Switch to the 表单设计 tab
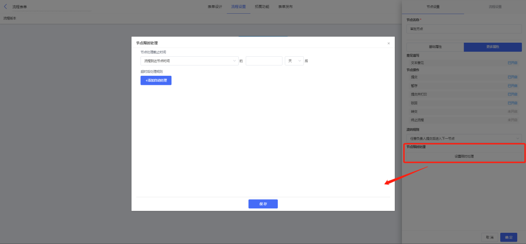Image resolution: width=526 pixels, height=244 pixels. 215,7
